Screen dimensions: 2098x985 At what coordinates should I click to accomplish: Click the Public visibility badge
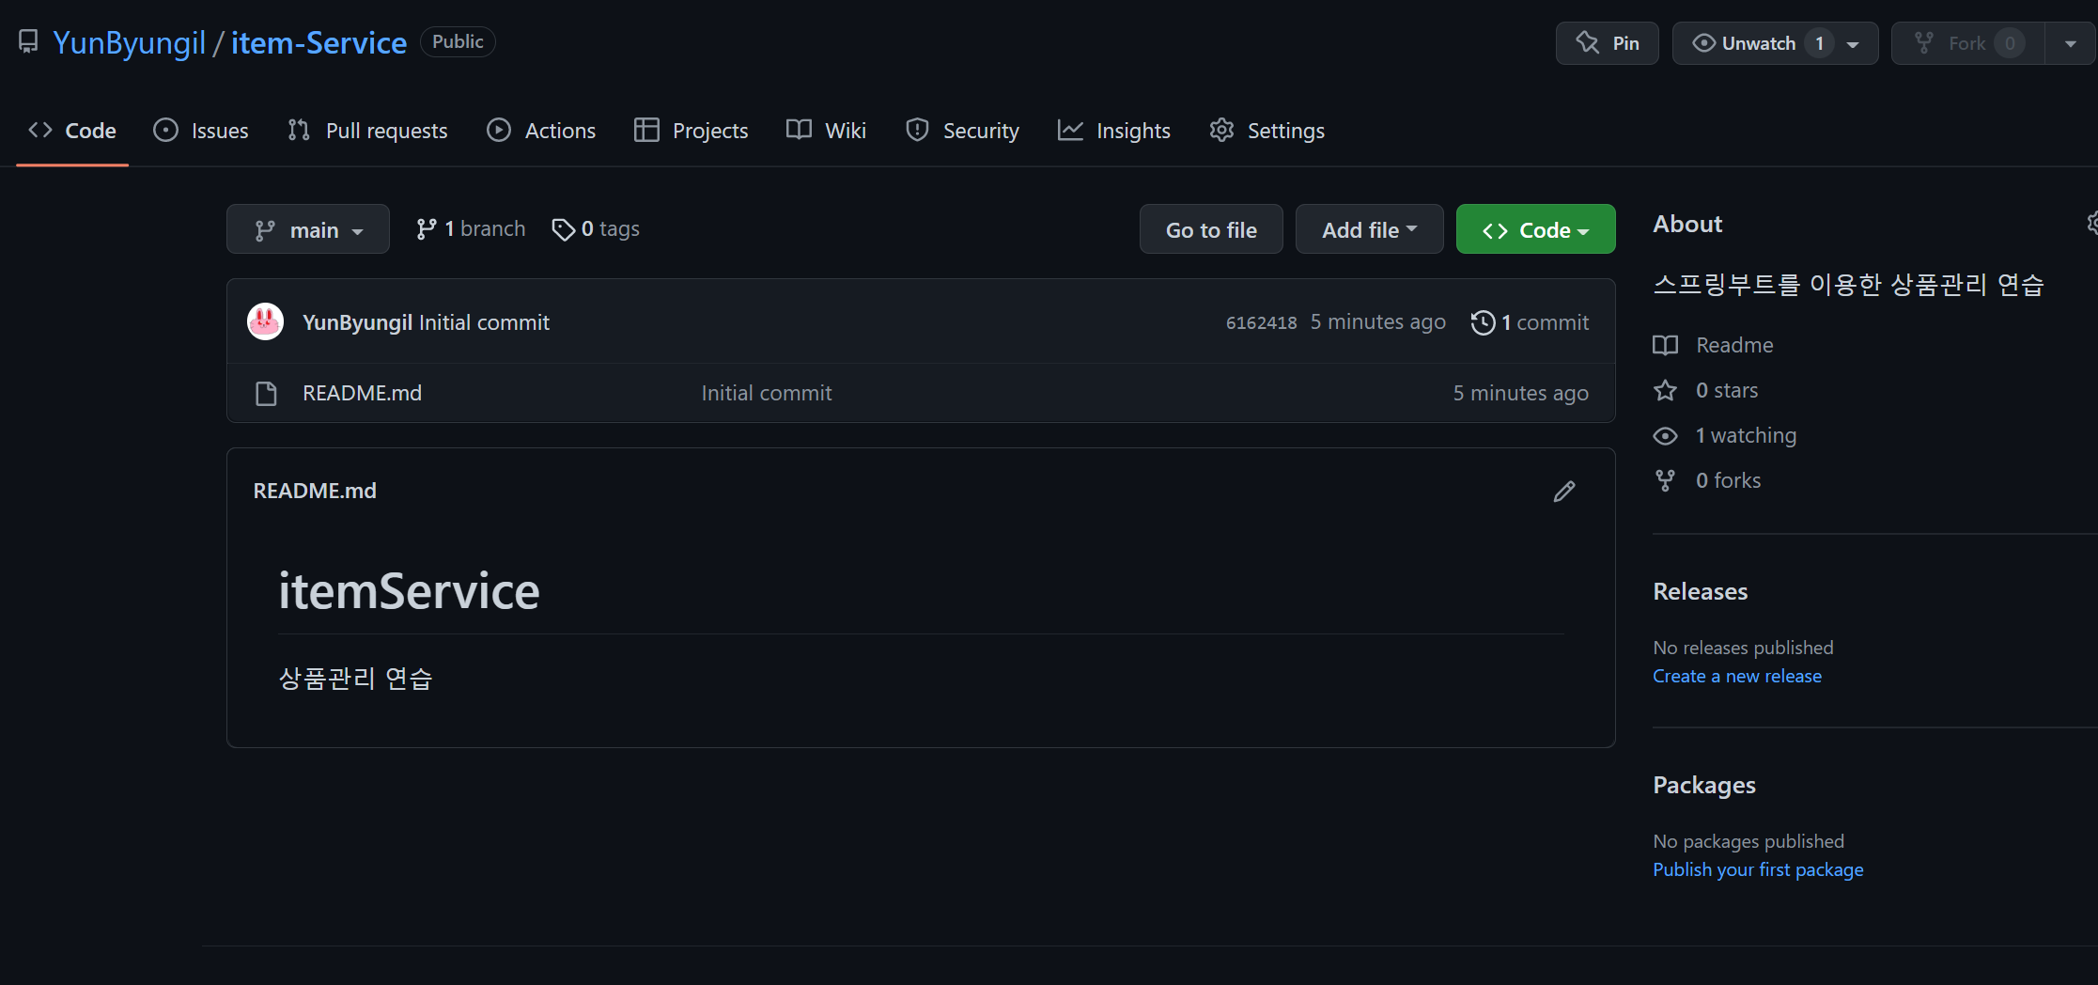[x=458, y=41]
